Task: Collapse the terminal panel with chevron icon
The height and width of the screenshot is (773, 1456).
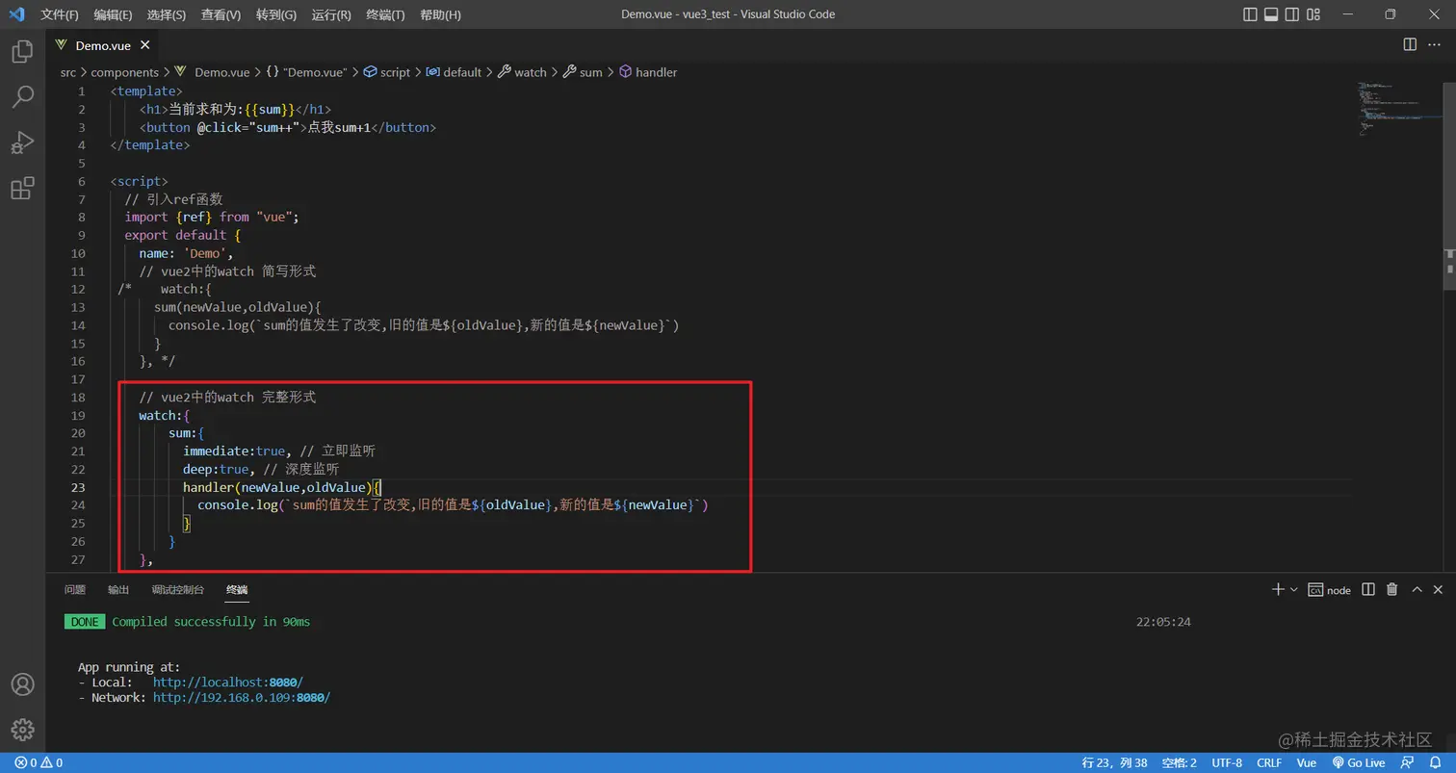Action: [x=1415, y=589]
